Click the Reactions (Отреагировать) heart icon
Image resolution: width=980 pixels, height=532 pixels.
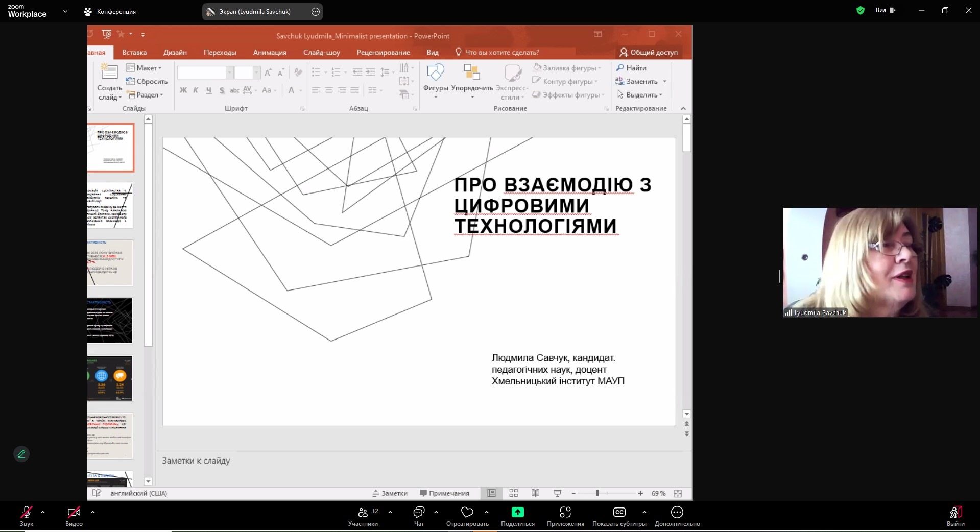pyautogui.click(x=467, y=512)
